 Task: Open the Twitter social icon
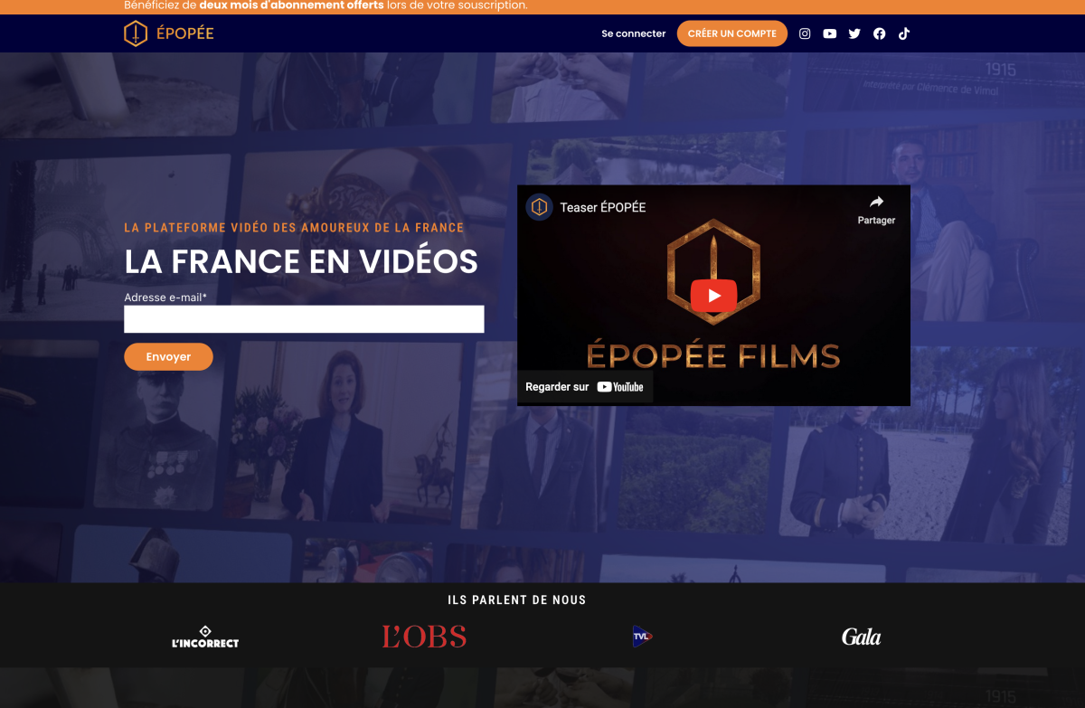pos(854,33)
